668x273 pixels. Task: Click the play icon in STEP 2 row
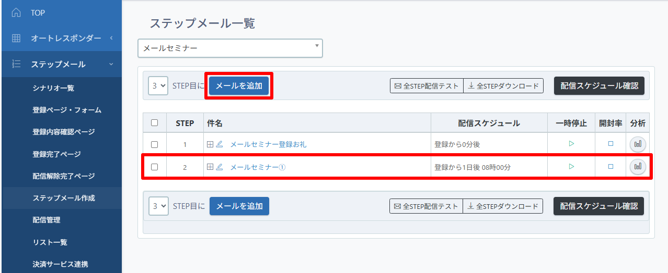click(x=571, y=167)
